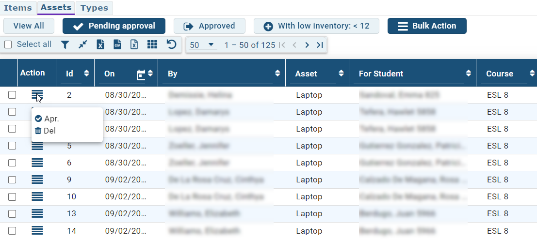Click the reset/undo arrow icon
537x239 pixels.
(x=171, y=45)
